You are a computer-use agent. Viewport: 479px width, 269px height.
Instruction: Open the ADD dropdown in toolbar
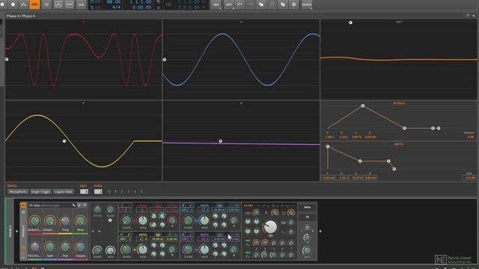(216, 4)
